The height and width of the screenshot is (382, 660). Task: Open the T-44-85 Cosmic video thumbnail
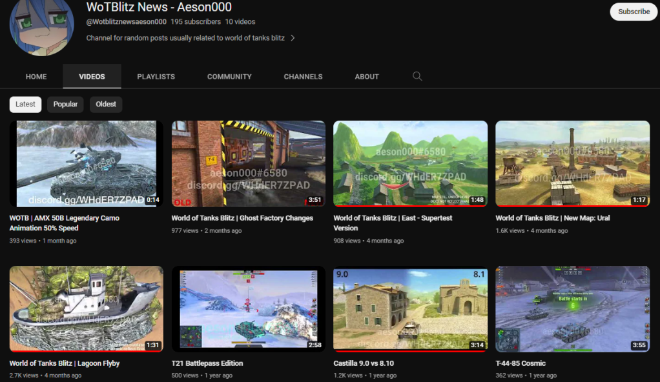(x=572, y=308)
